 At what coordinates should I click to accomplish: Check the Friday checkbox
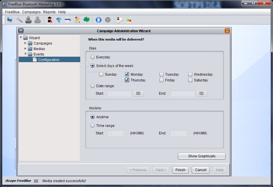click(162, 80)
